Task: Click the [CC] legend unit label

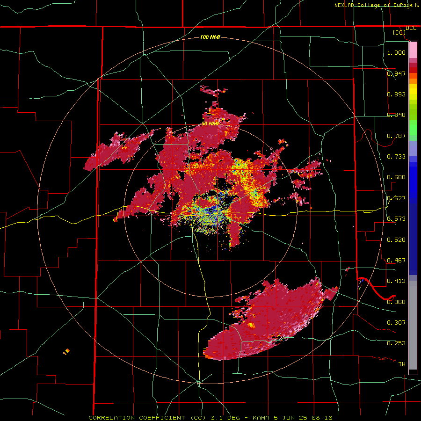Action: tap(399, 32)
